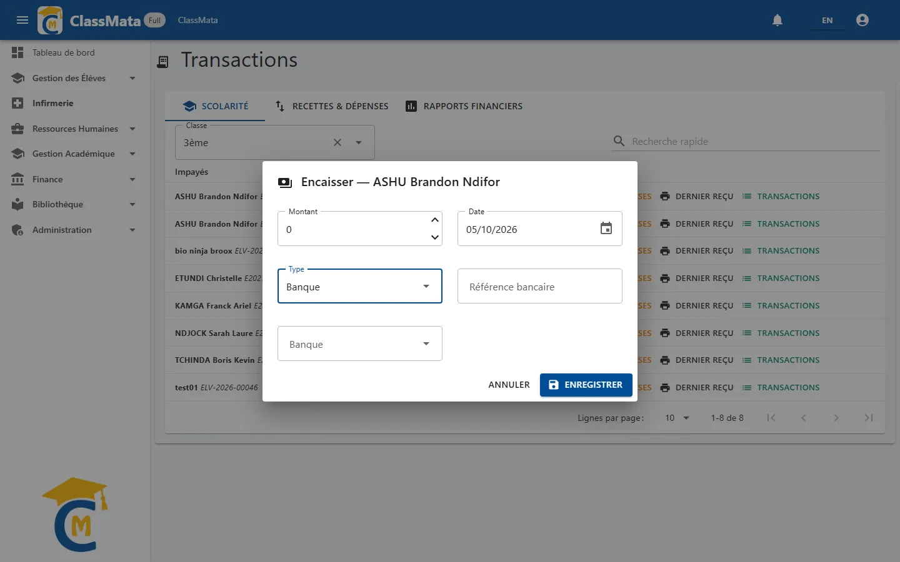Open the Classe dropdown arrow
The width and height of the screenshot is (900, 562).
pos(359,142)
